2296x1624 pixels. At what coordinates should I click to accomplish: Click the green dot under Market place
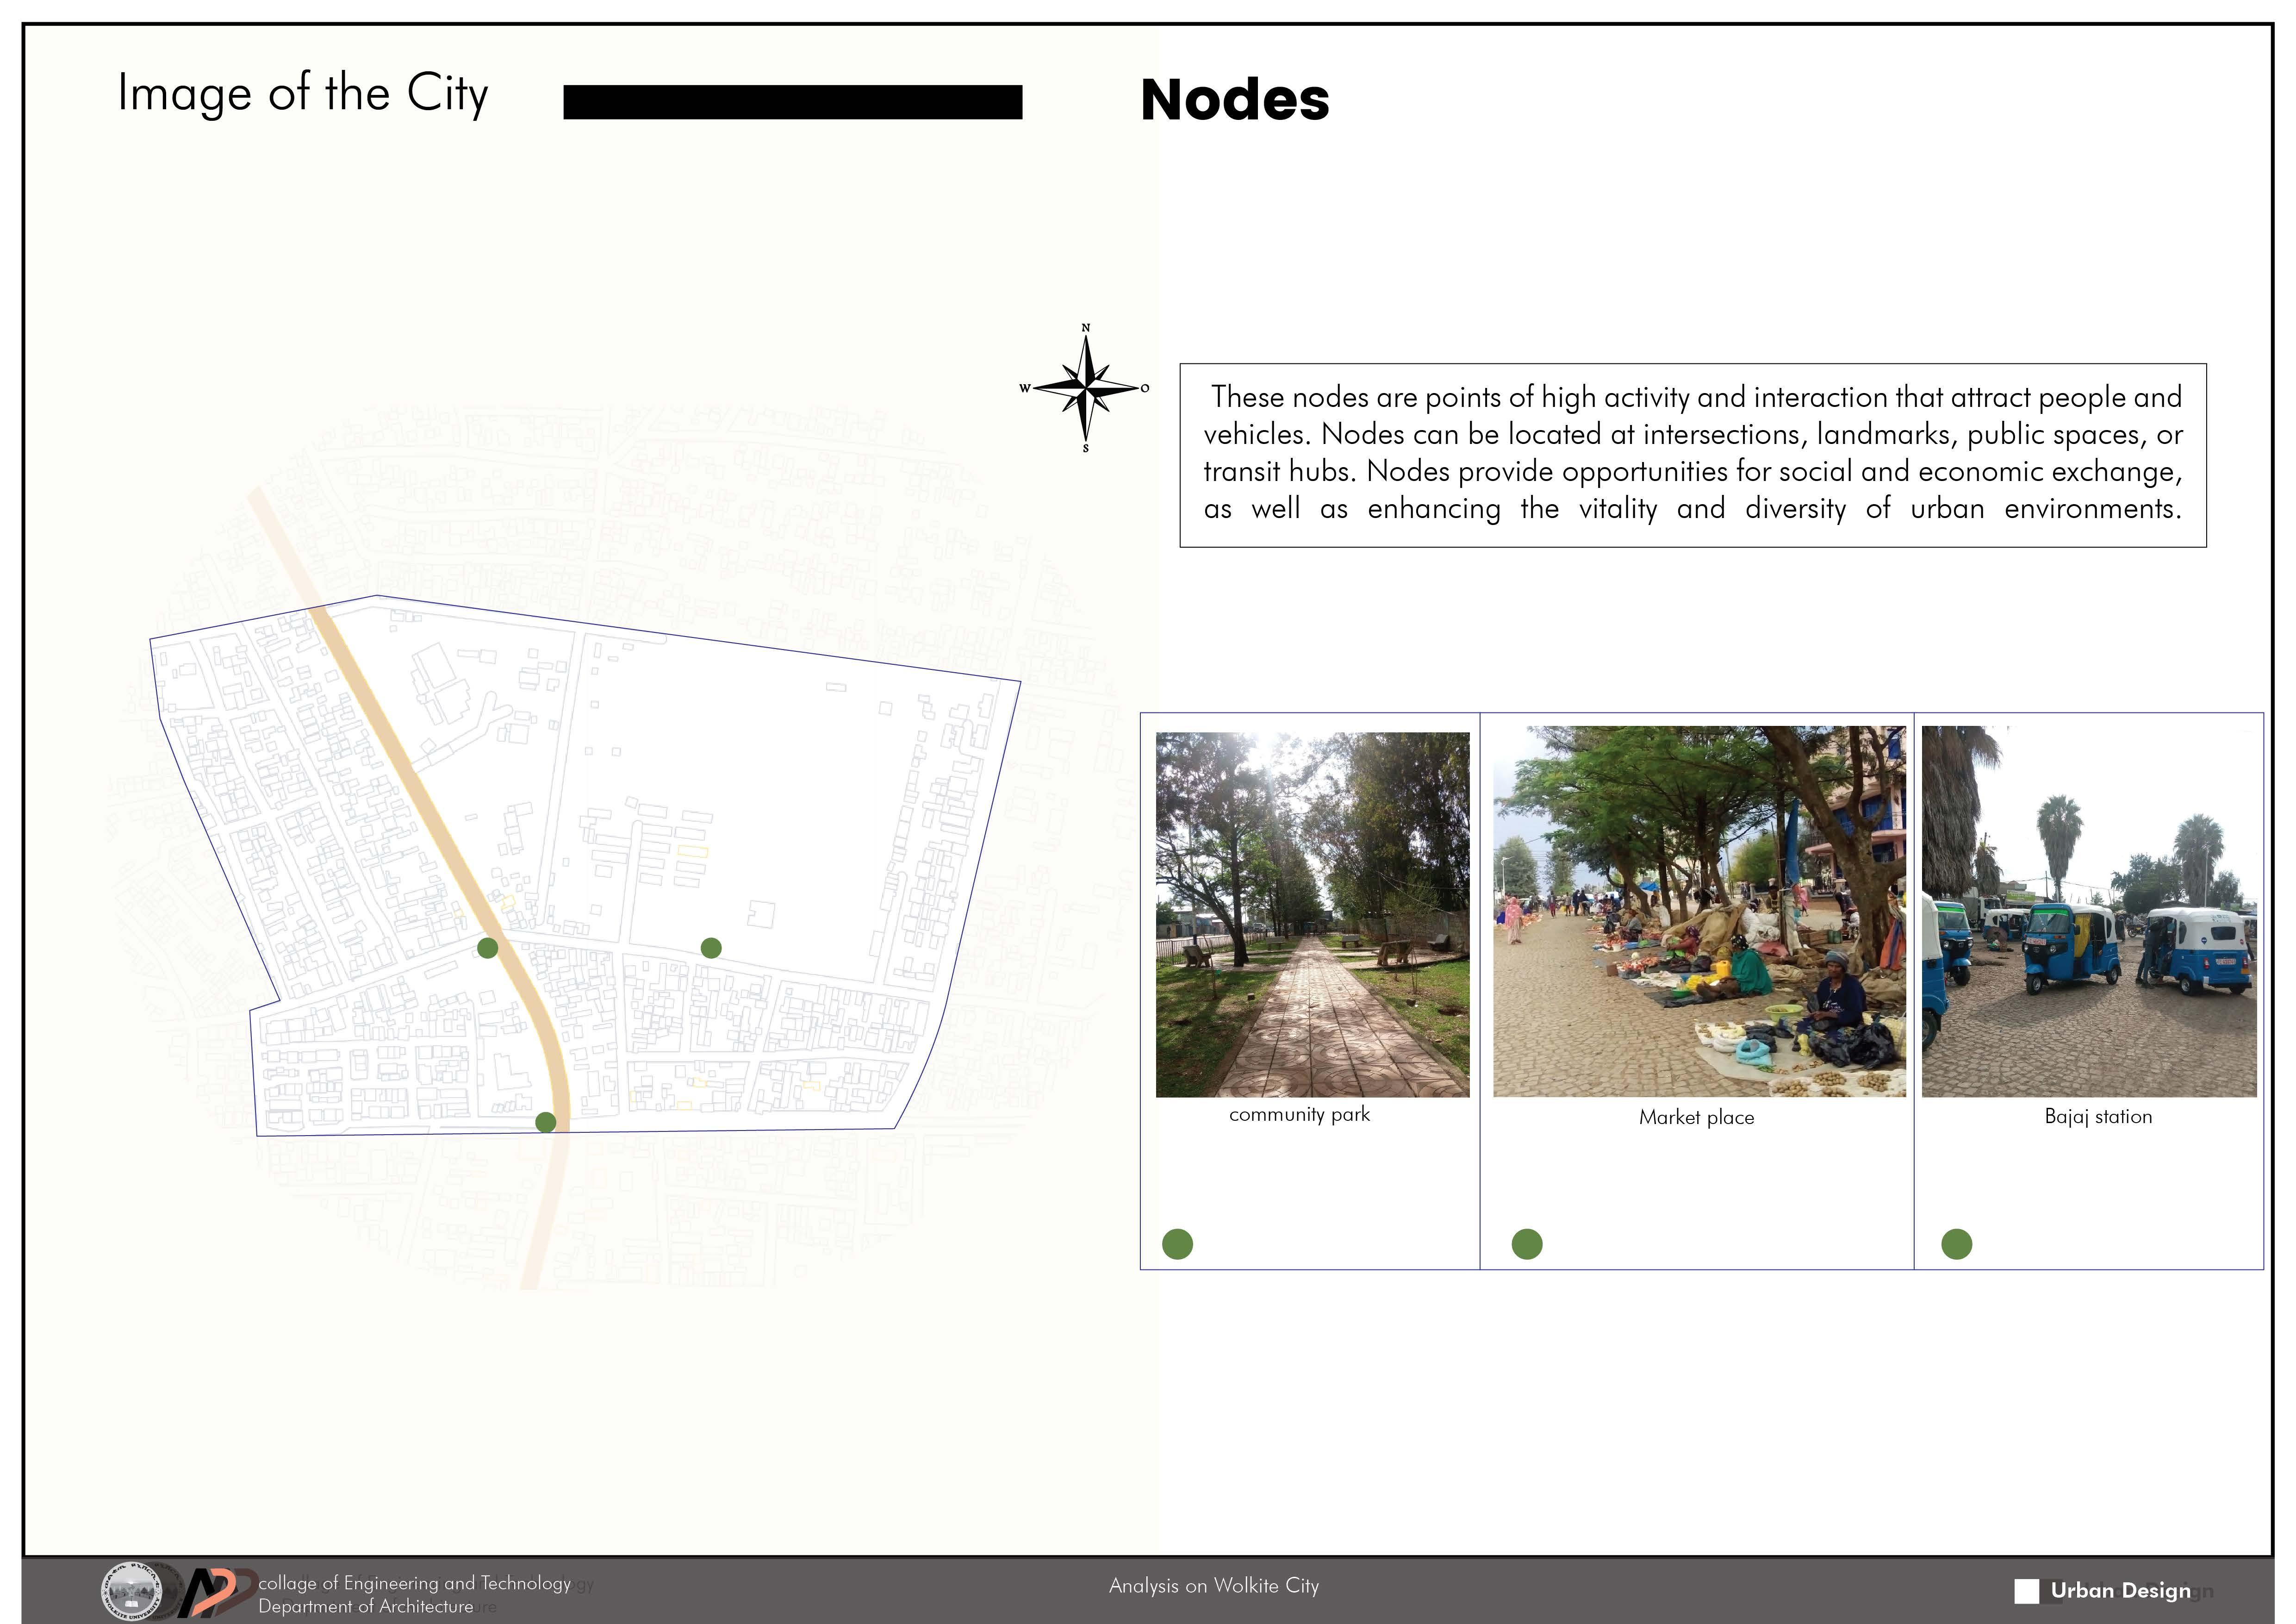click(1526, 1244)
